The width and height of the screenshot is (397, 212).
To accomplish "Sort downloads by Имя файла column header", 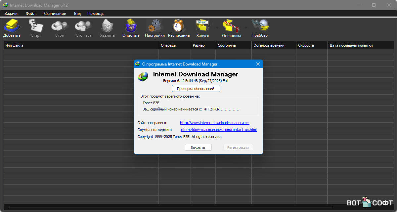I will 81,45.
